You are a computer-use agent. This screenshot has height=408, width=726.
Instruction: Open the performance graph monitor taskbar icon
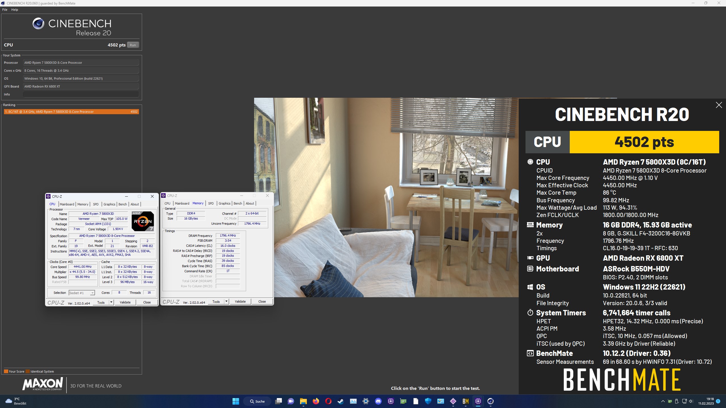[353, 401]
